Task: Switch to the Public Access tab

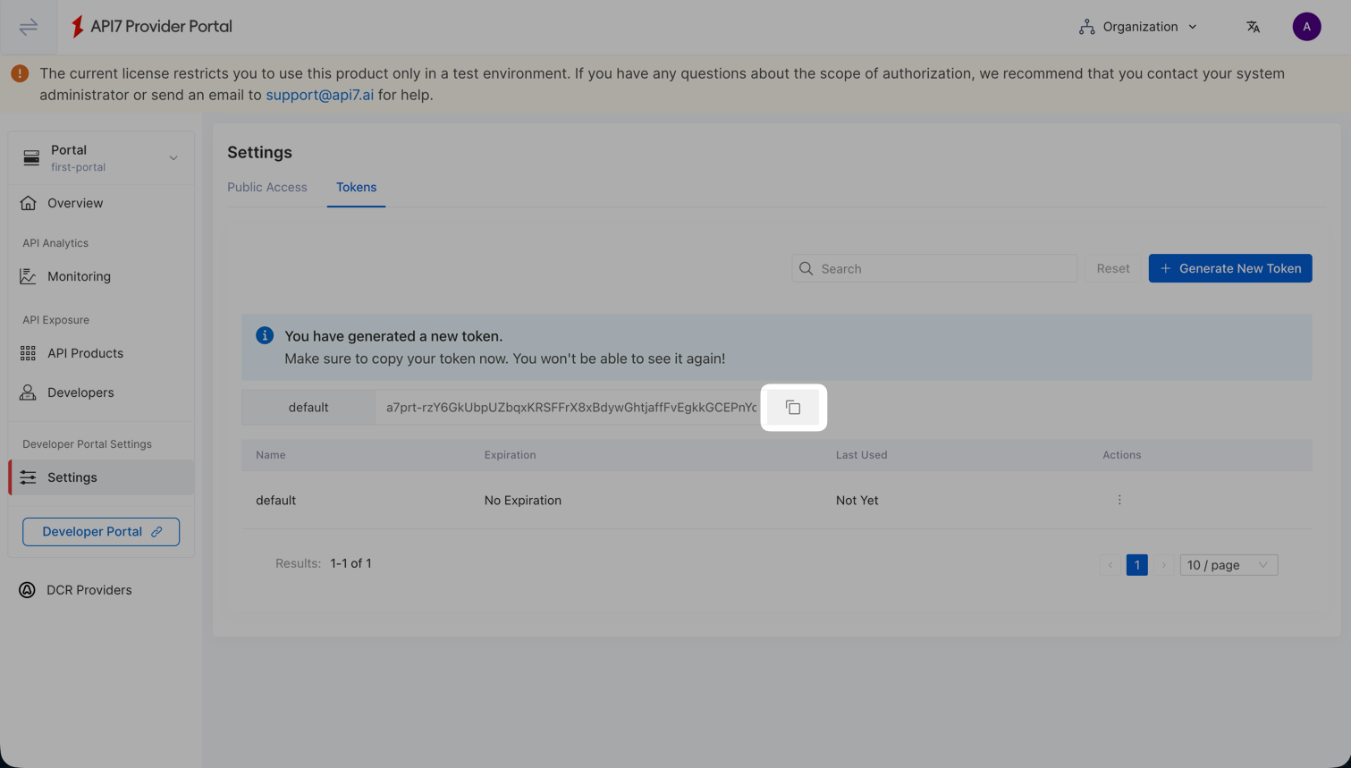Action: click(266, 188)
